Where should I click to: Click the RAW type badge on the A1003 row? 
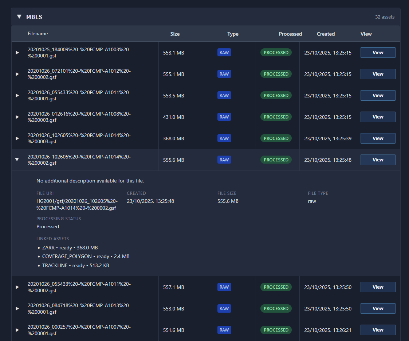pos(224,52)
